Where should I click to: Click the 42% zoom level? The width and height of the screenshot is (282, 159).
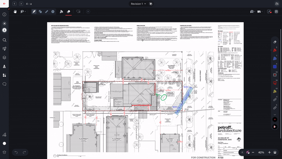click(261, 152)
